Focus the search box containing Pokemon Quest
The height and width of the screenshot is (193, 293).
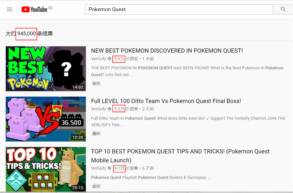point(179,10)
